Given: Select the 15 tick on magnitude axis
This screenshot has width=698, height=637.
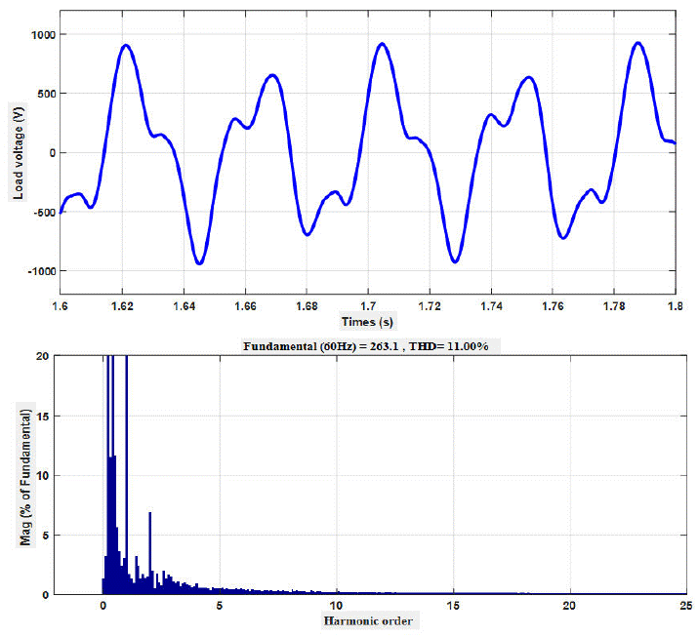Looking at the screenshot, I should [41, 417].
